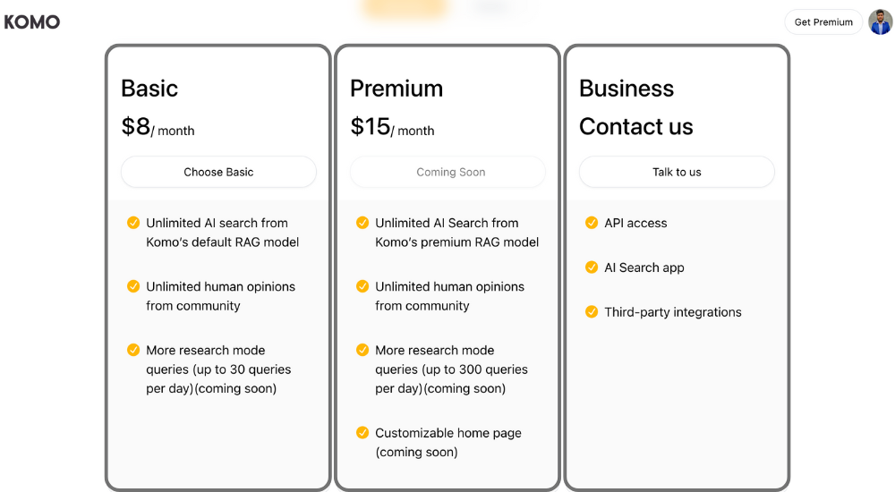Click checkmark by 30 queries per day
Image resolution: width=895 pixels, height=492 pixels.
click(133, 350)
